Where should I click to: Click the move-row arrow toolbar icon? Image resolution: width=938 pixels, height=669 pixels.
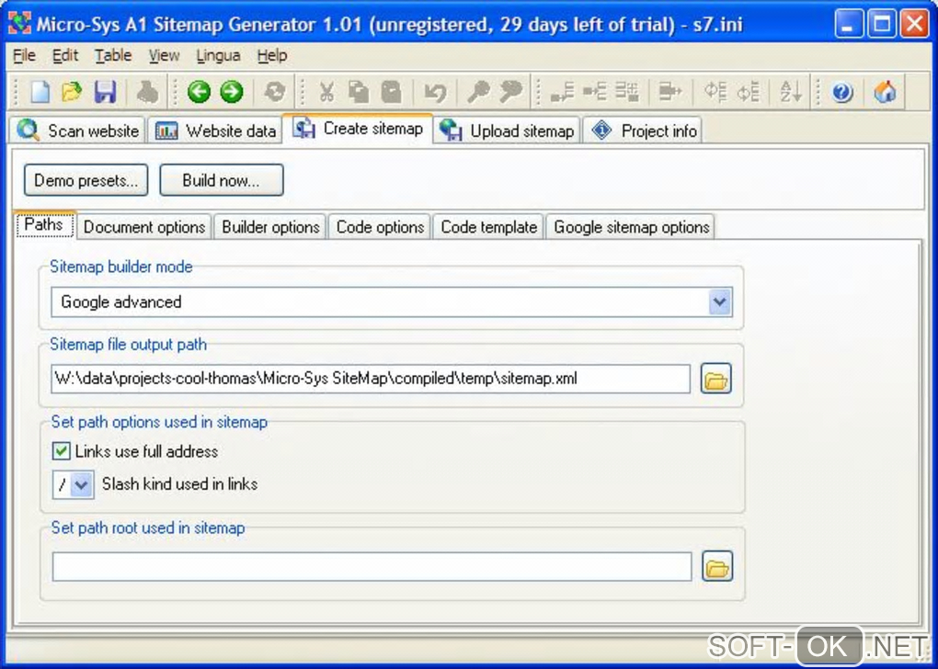pyautogui.click(x=670, y=92)
